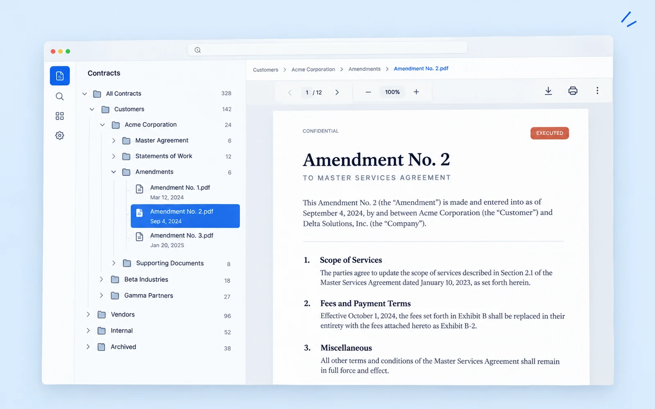Navigate to Acme Corporation breadcrumb

pos(313,70)
